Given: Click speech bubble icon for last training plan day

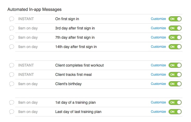Looking at the screenshot, I should (11, 112).
